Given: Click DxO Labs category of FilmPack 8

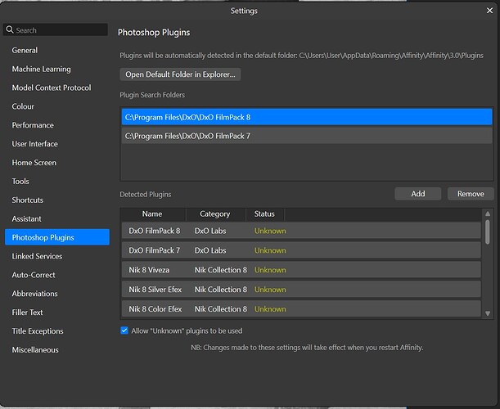Looking at the screenshot, I should (x=210, y=231).
